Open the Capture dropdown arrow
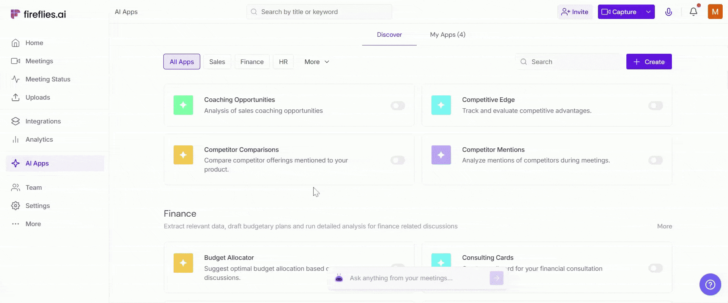The image size is (728, 303). click(648, 12)
